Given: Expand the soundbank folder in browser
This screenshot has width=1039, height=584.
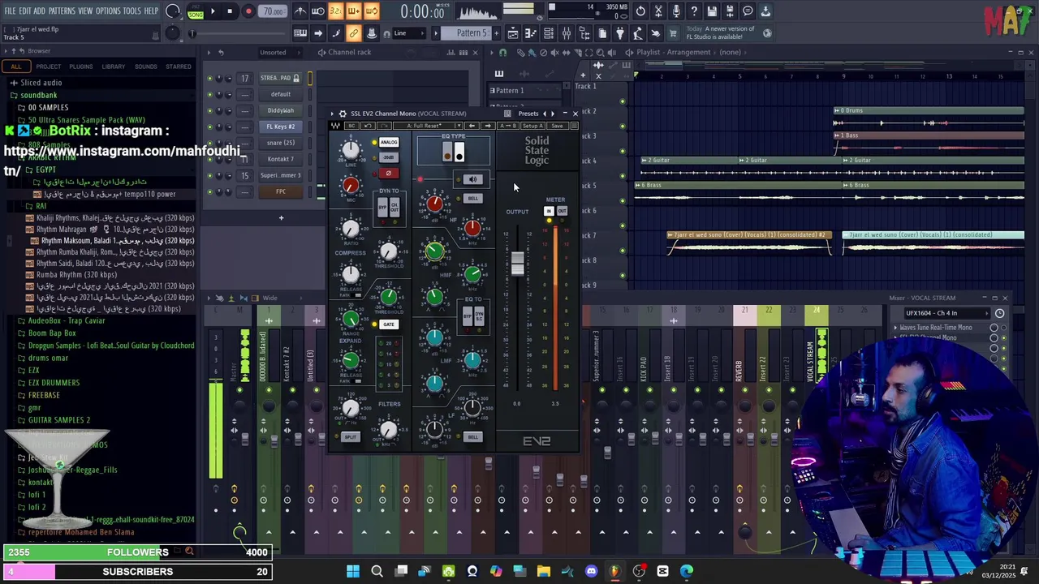Looking at the screenshot, I should pos(38,95).
